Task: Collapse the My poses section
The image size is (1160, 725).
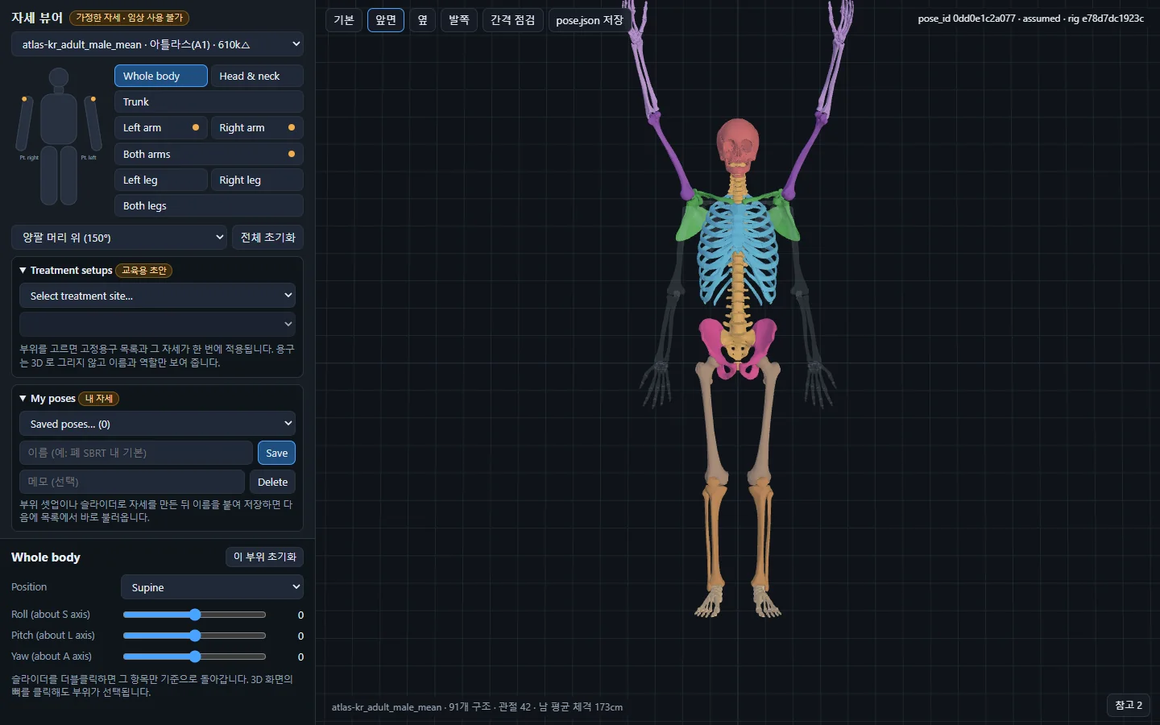Action: [x=48, y=398]
